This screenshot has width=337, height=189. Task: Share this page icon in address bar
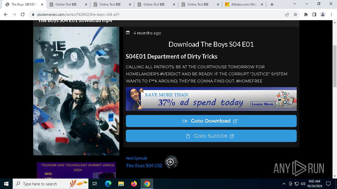point(287,14)
